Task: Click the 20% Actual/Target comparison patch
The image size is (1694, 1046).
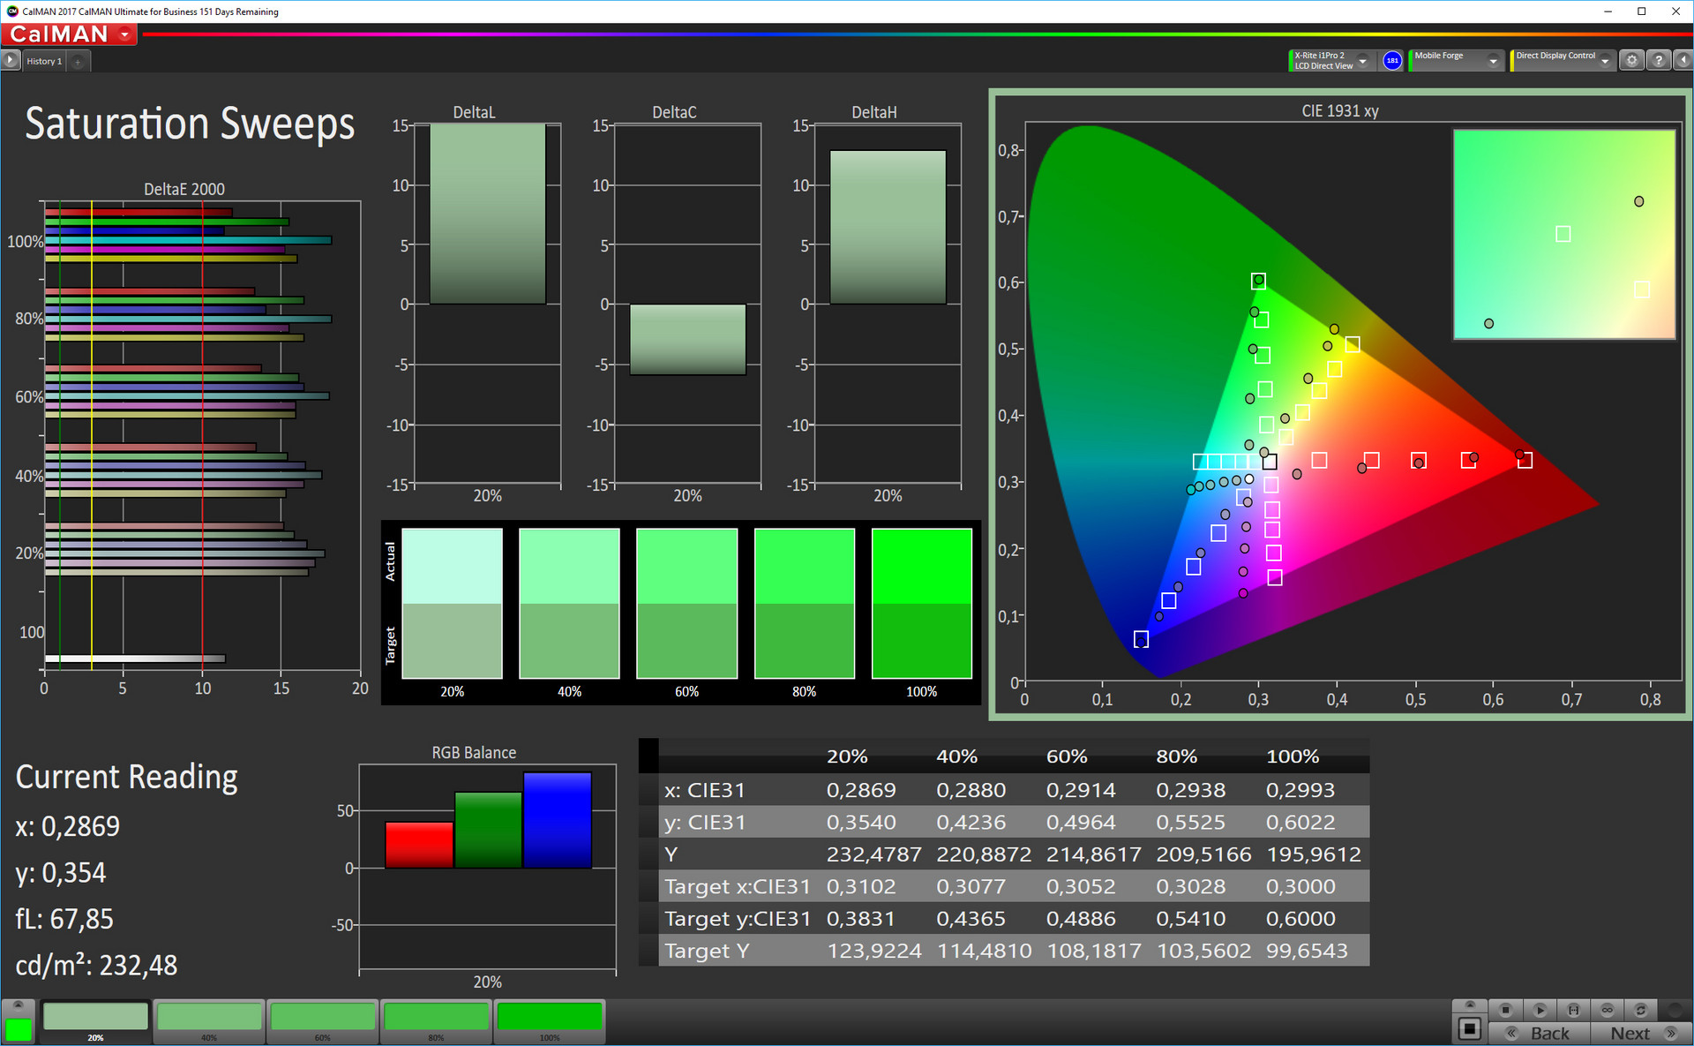Action: [x=452, y=604]
